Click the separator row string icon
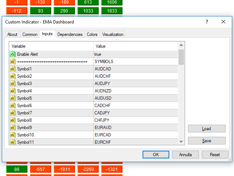Viewport: 234px width, 176px height. pyautogui.click(x=13, y=62)
